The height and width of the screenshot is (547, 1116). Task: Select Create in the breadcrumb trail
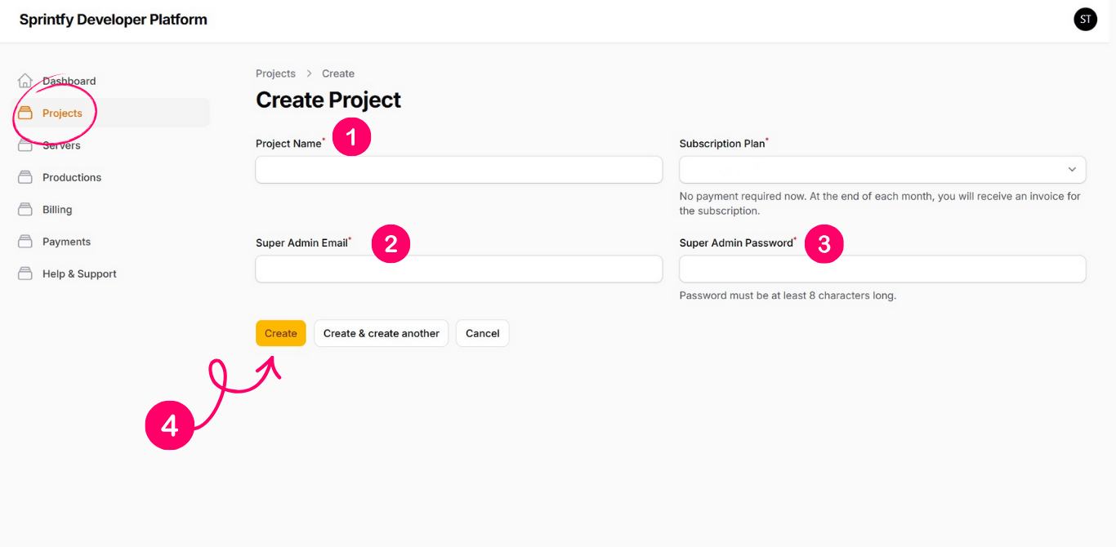(337, 73)
